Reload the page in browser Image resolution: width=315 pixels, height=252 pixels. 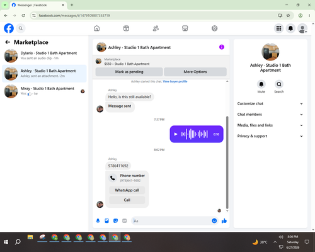pos(23,16)
